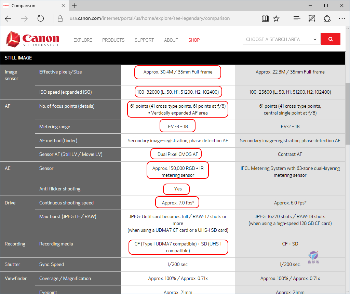Click 'No. of focus points (details)' label

point(67,106)
